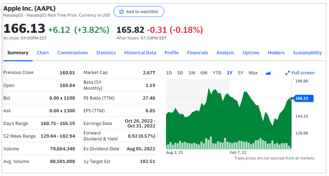Click the Market Cap value 2.67T
329x176 pixels.
[x=149, y=73]
